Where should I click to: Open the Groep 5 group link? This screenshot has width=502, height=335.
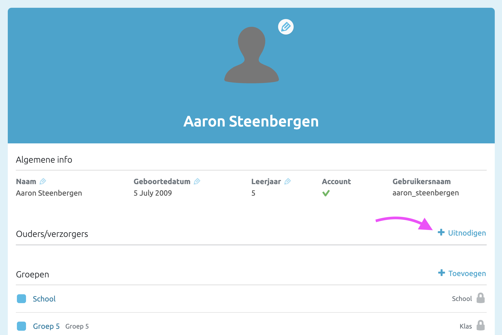tap(46, 326)
